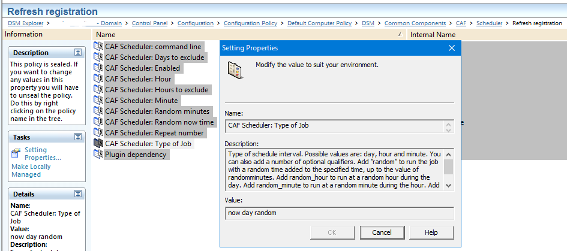
Task: Click the Value field containing now day random
Action: pos(339,213)
